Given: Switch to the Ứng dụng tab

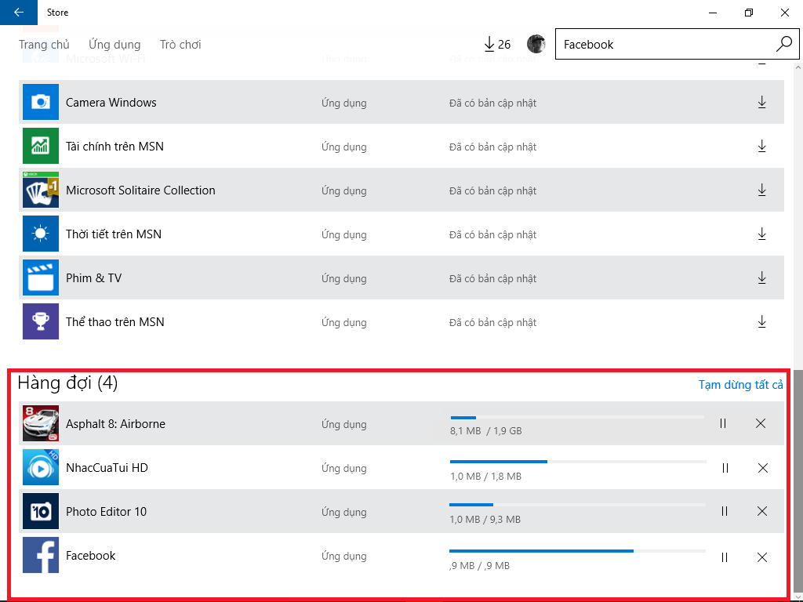Looking at the screenshot, I should 114,45.
